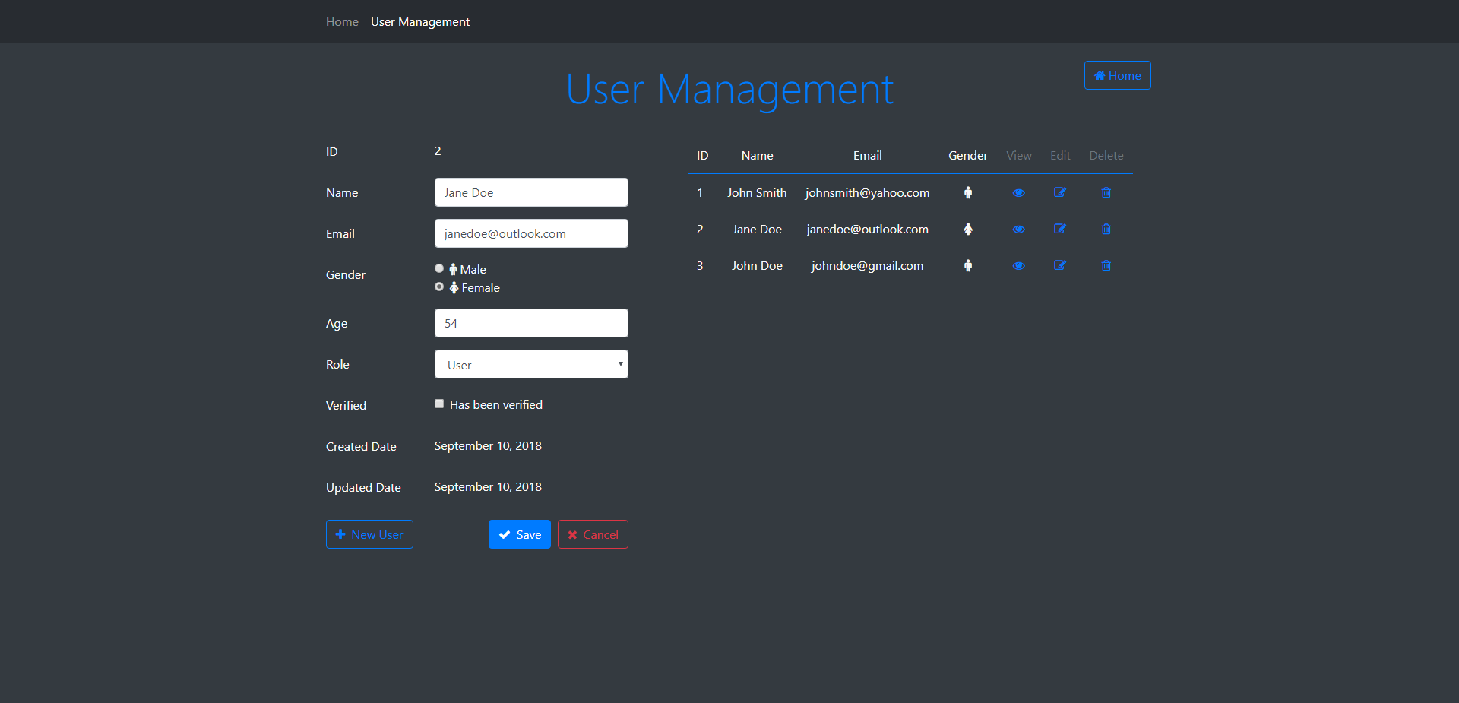Select User Management in the navigation bar

419,22
